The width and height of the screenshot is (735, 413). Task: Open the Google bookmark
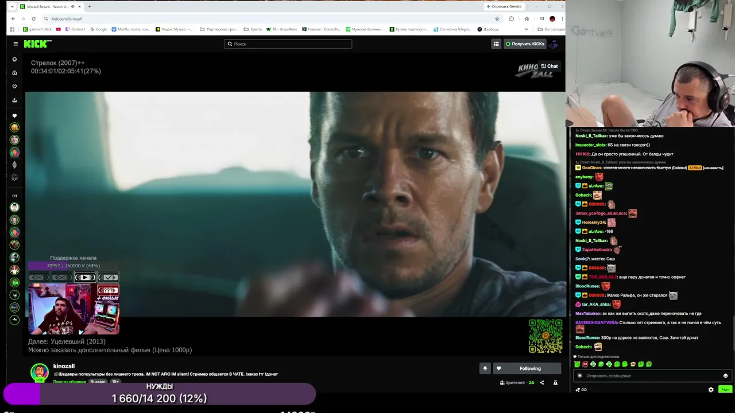(98, 29)
